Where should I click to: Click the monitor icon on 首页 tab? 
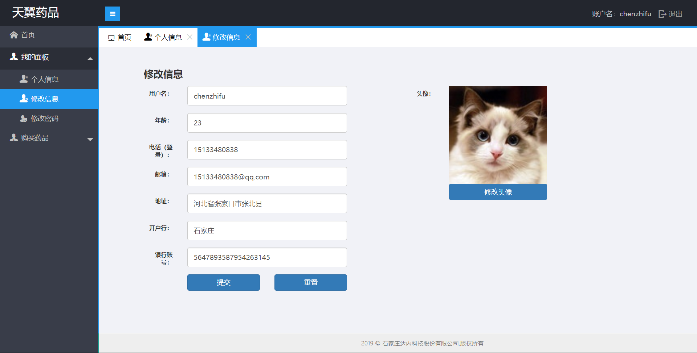111,38
